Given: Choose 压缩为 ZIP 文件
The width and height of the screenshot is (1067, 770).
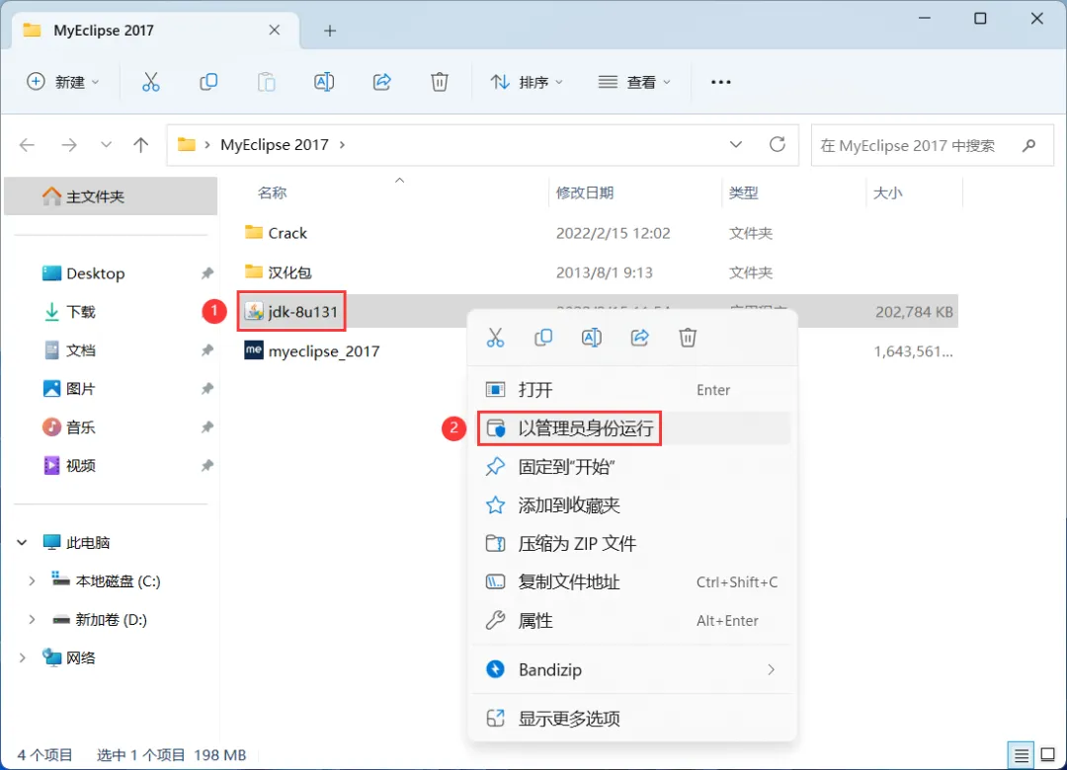Looking at the screenshot, I should [x=632, y=544].
